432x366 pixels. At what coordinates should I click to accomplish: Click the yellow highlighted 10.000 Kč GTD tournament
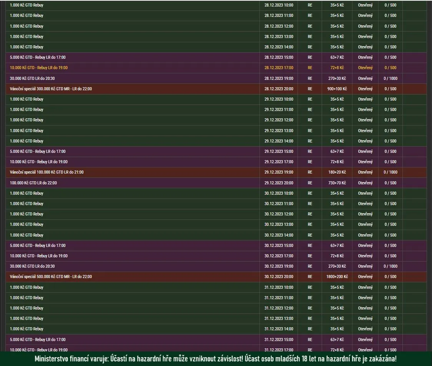[39, 68]
